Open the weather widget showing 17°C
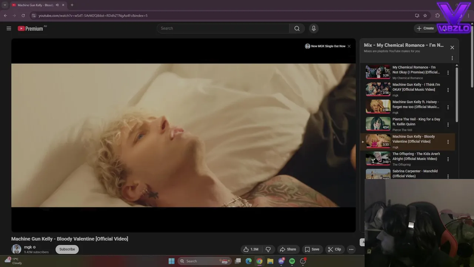 pyautogui.click(x=13, y=261)
